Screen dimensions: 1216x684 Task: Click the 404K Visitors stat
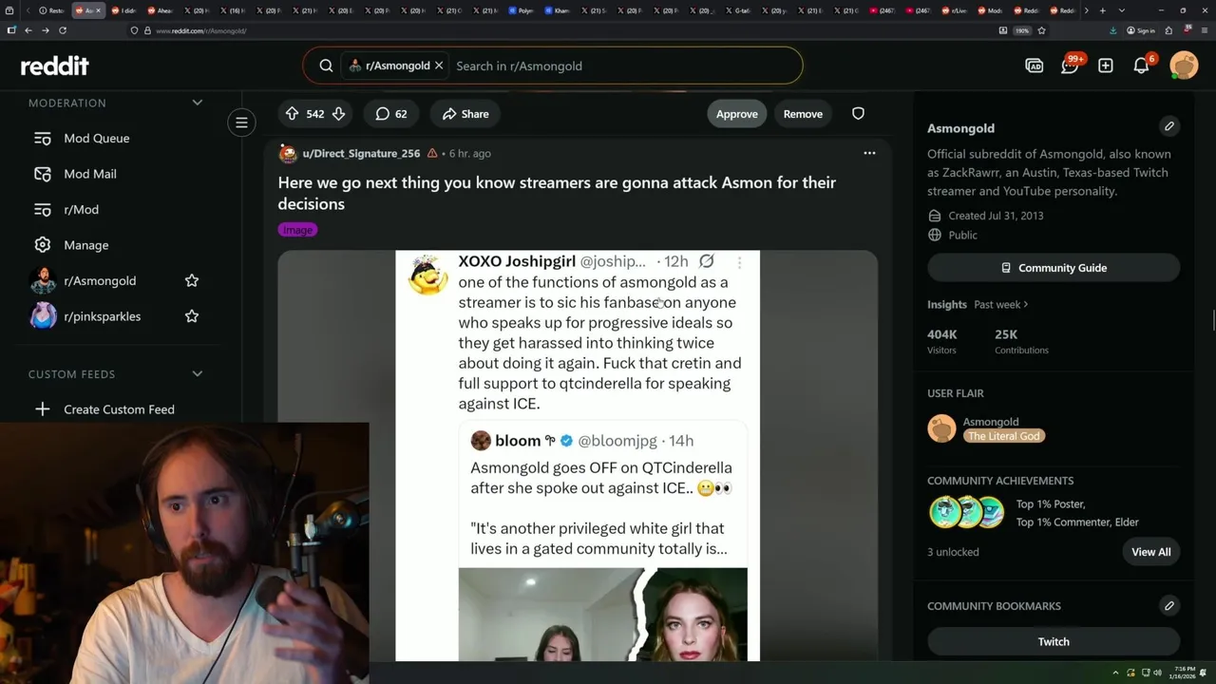click(942, 341)
